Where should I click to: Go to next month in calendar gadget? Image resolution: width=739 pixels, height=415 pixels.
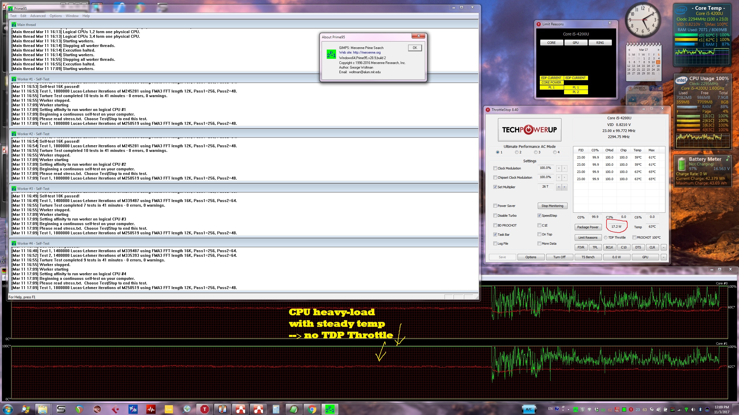[x=658, y=50]
